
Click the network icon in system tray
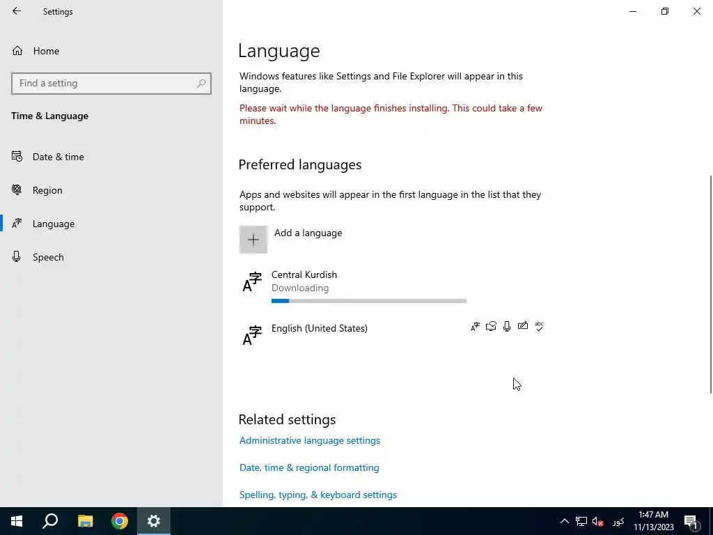point(581,521)
